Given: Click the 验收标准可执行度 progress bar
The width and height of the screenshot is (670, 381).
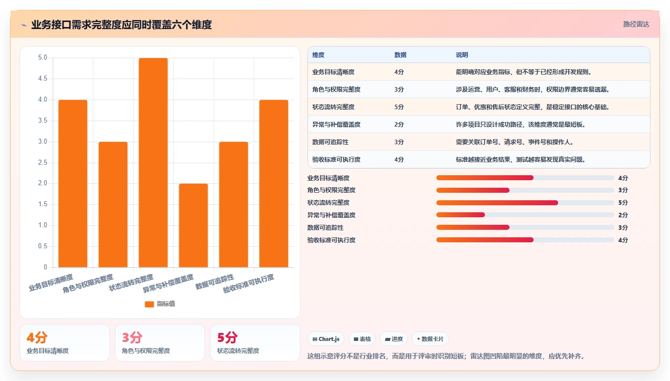Looking at the screenshot, I should point(525,240).
